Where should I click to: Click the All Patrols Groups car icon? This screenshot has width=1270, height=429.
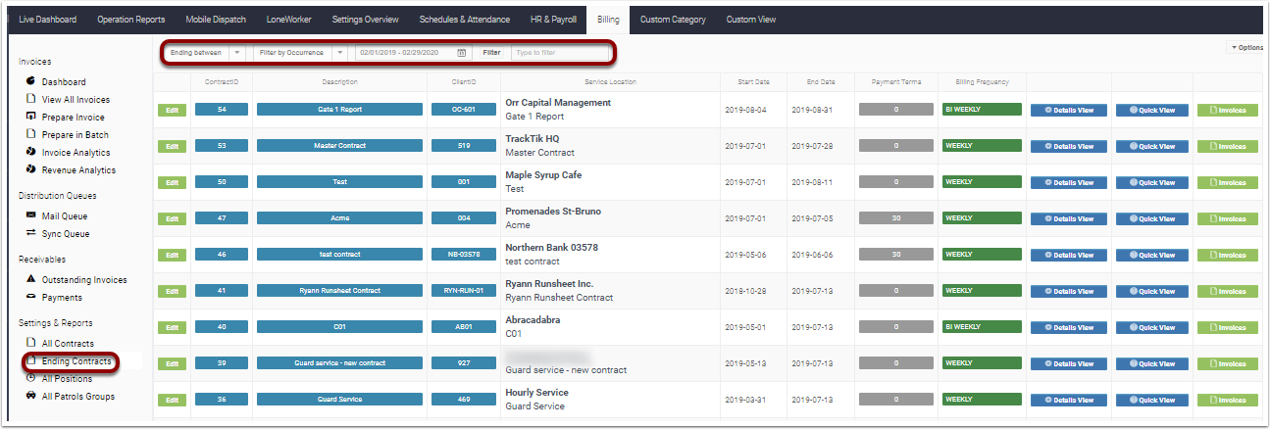pyautogui.click(x=31, y=396)
